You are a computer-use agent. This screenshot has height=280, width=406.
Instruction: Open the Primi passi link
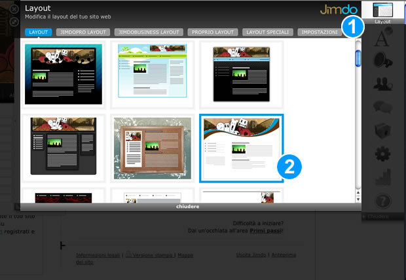266,230
